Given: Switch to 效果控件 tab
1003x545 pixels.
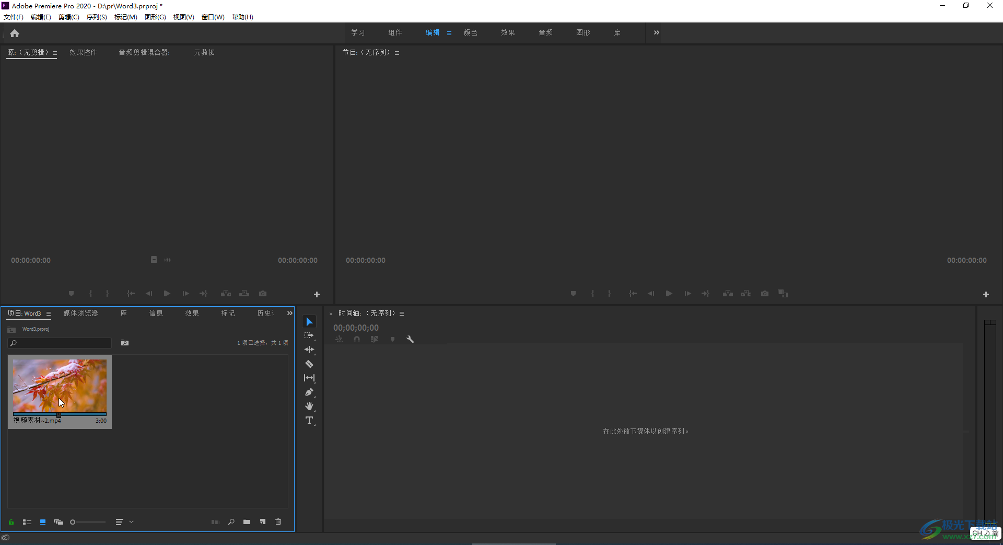Looking at the screenshot, I should [x=84, y=52].
